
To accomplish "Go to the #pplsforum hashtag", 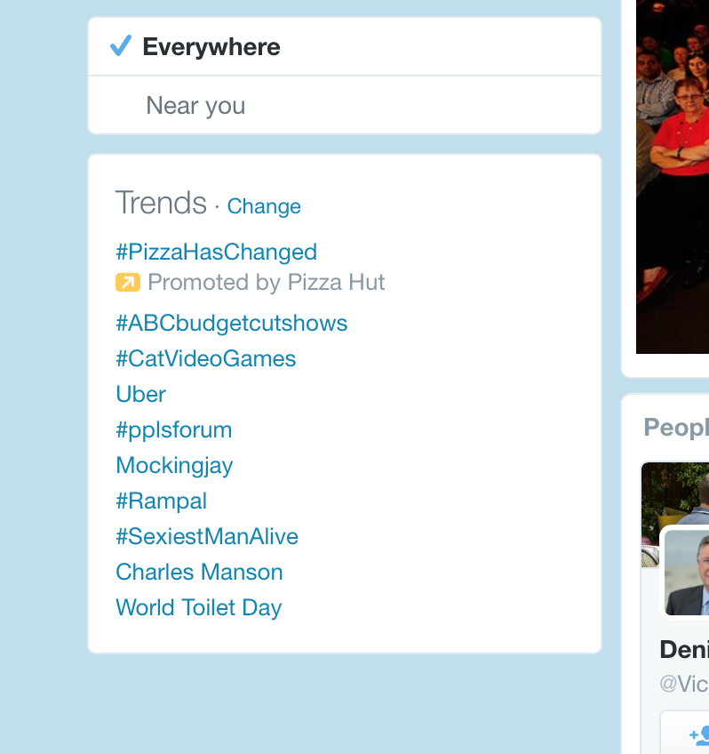I will [173, 429].
